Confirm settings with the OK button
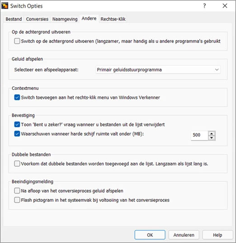The width and height of the screenshot is (236, 243). 150,235
